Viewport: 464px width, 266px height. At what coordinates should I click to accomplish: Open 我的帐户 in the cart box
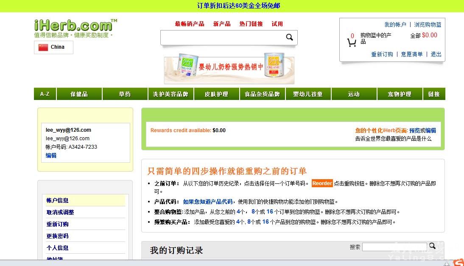(395, 25)
